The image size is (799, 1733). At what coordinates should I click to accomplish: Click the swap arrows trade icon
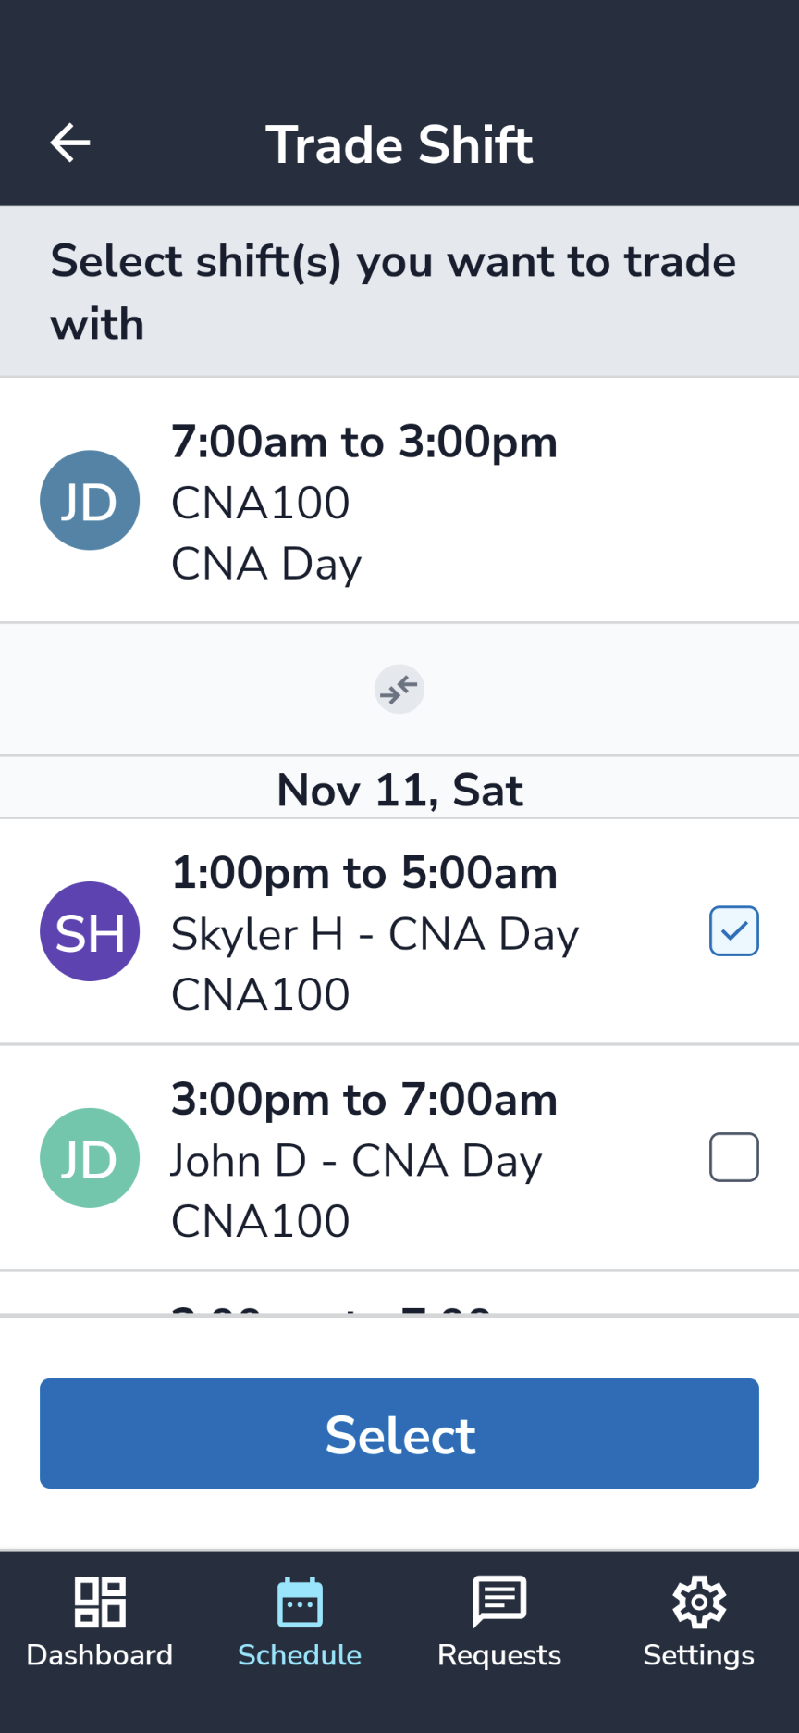(399, 690)
